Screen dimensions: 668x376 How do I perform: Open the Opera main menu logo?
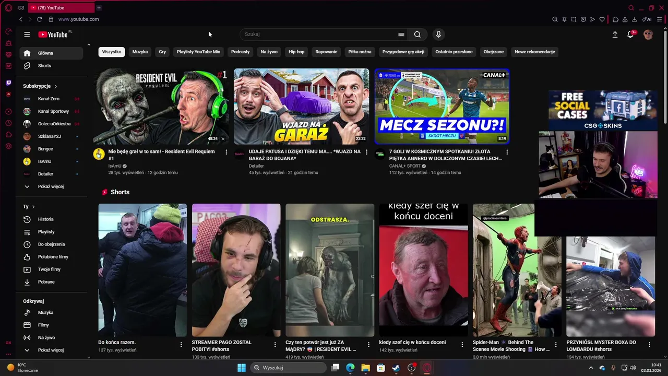8,8
